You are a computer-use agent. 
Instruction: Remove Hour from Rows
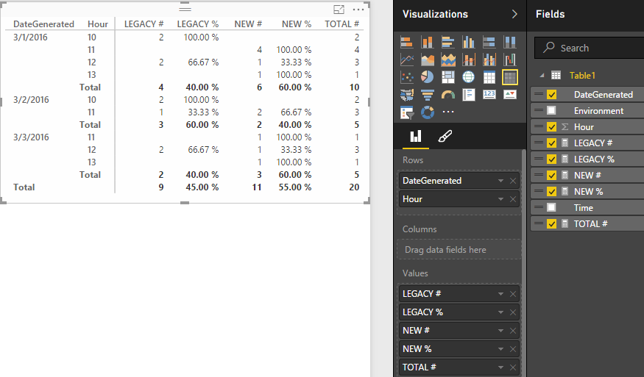[513, 199]
